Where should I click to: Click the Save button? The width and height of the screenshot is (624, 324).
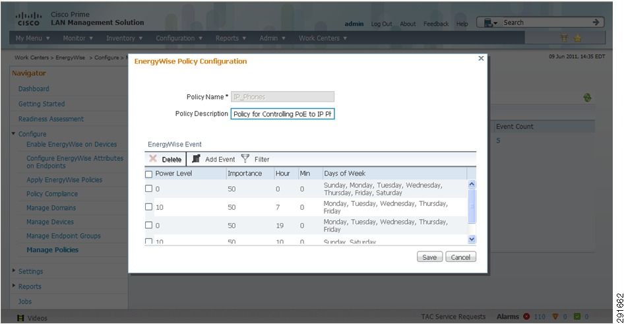pos(429,257)
